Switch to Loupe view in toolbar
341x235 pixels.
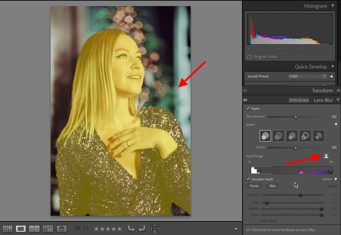[x=21, y=229]
